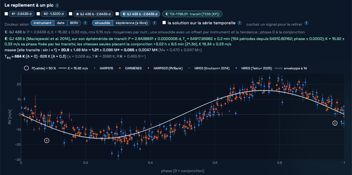
Task: Check the '#2 · 1.3220 d' signal checkbox
Action: (38, 14)
